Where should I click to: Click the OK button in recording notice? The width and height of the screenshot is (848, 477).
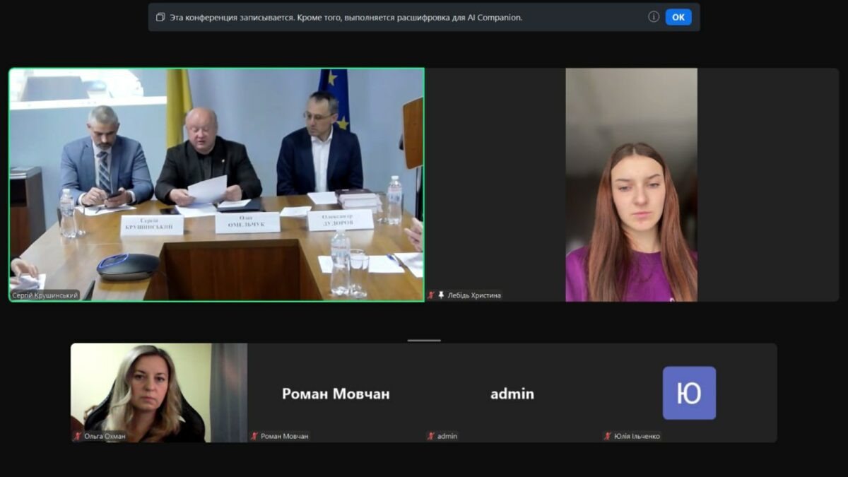click(x=678, y=17)
